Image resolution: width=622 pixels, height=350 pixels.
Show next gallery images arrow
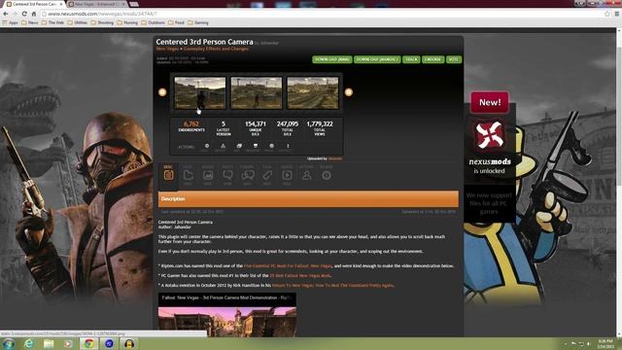tap(348, 92)
